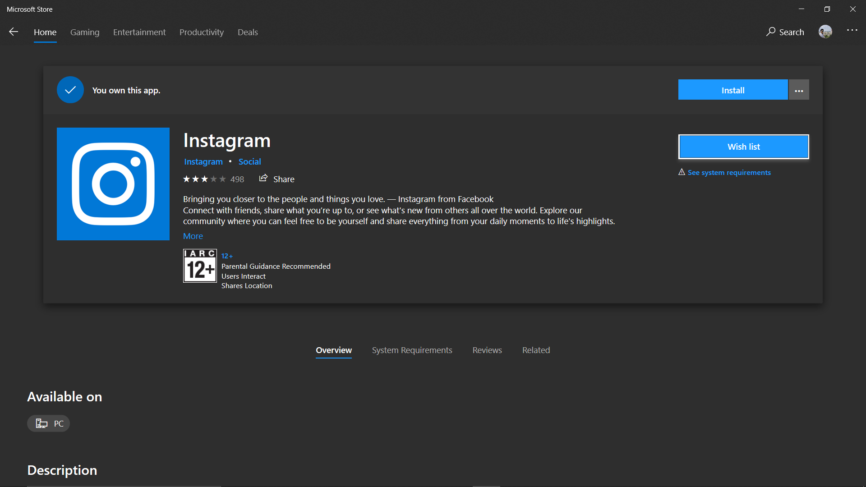This screenshot has width=866, height=487.
Task: Click the blue owned checkmark icon
Action: click(x=70, y=90)
